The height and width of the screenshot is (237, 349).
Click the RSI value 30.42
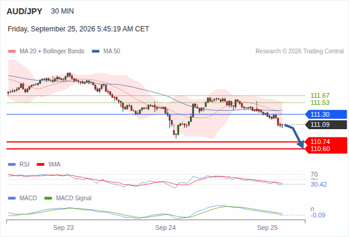[319, 184]
